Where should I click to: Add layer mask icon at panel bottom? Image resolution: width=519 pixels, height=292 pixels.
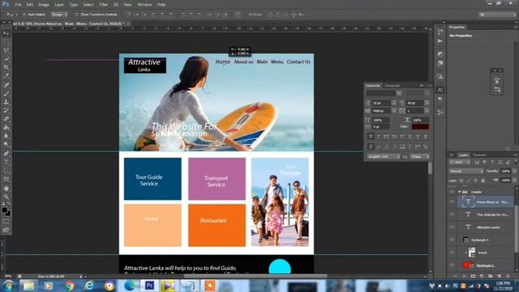(x=473, y=276)
